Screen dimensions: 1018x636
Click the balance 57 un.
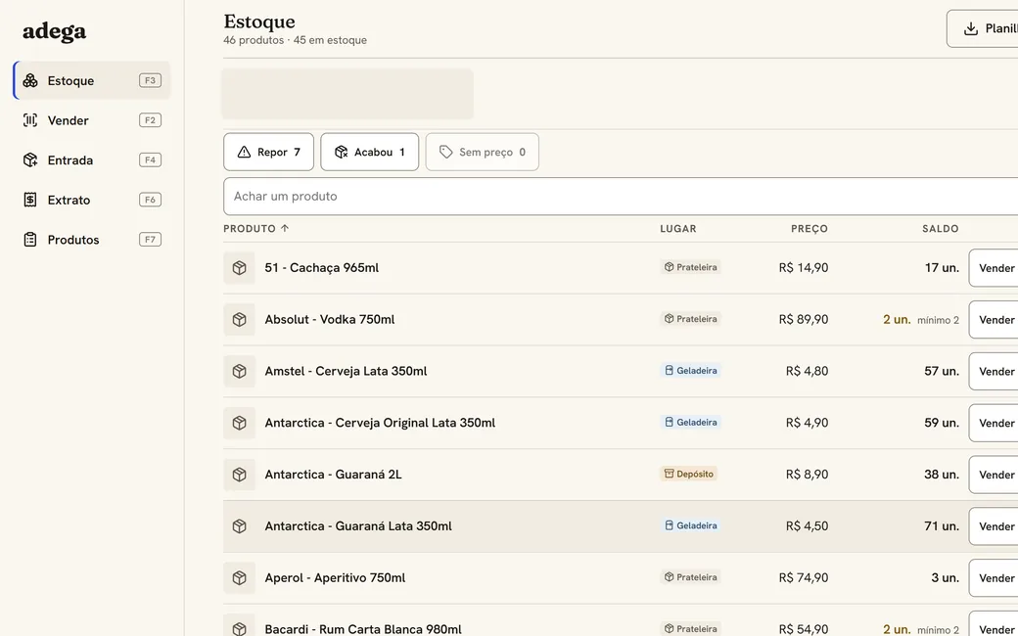(942, 371)
